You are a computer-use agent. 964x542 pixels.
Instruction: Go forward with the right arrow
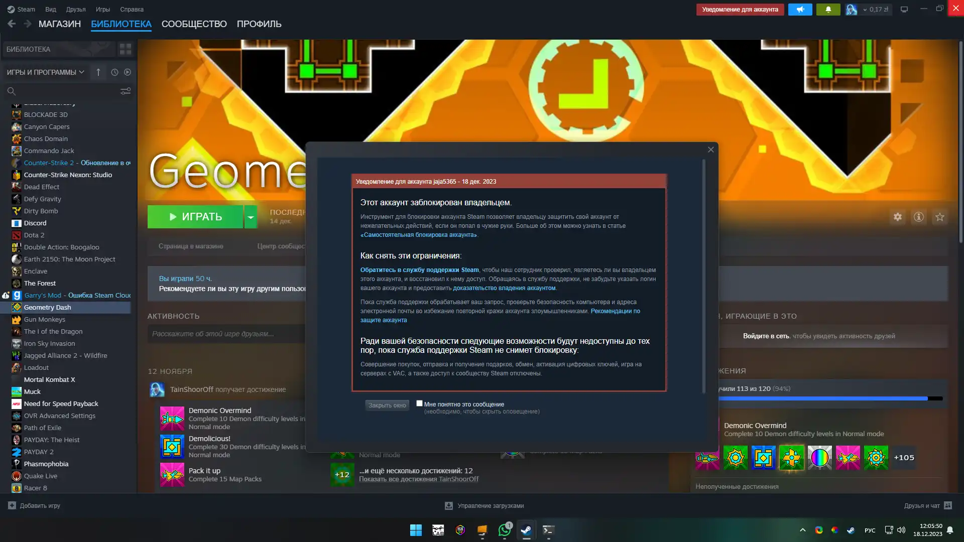(x=28, y=24)
